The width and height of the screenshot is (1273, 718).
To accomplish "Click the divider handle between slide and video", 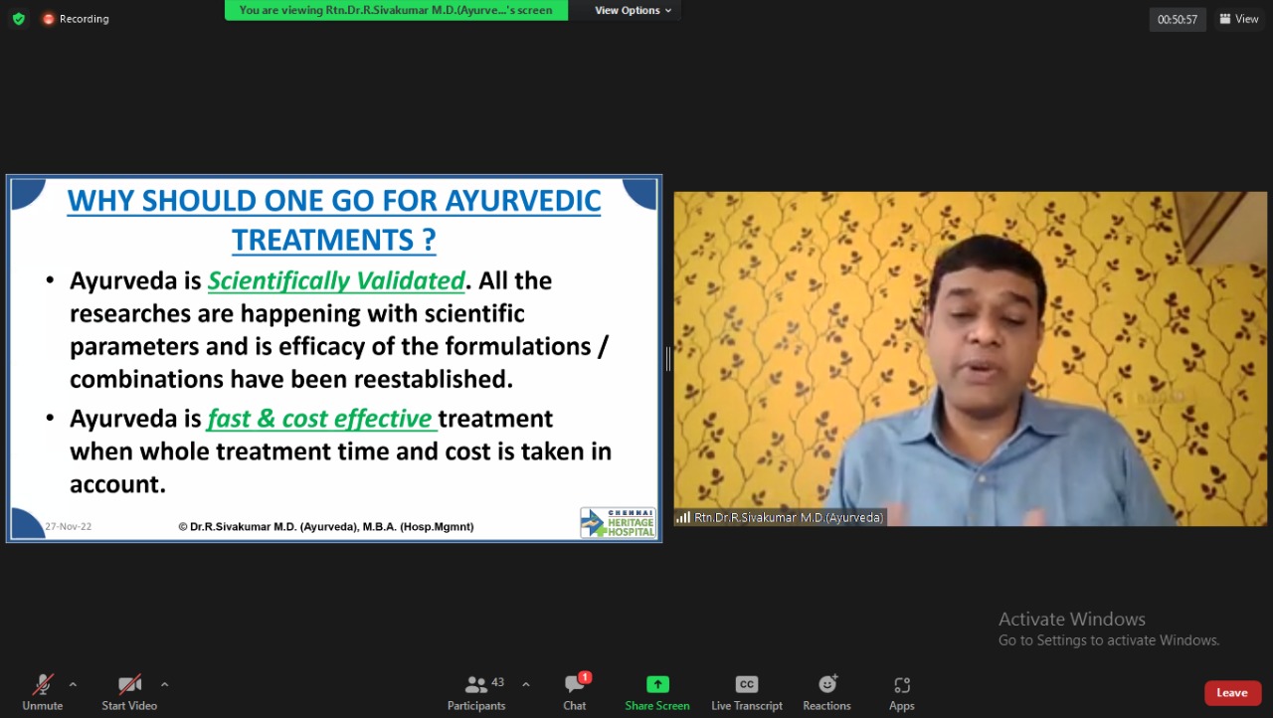I will 667,359.
